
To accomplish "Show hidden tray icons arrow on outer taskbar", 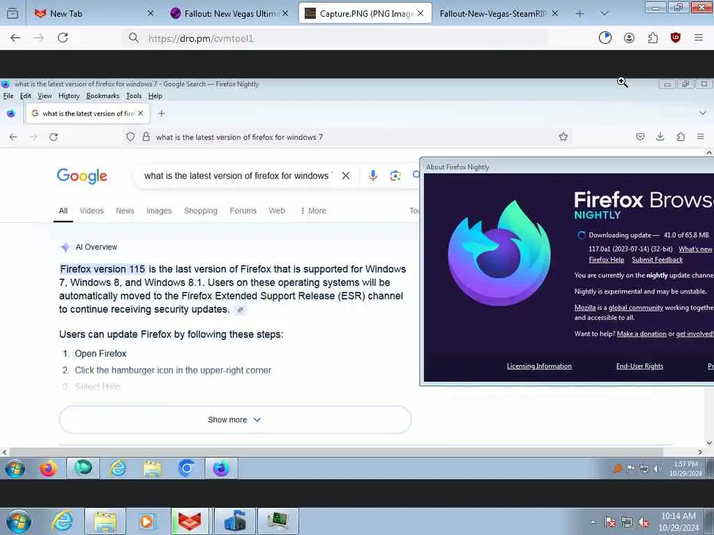I will (593, 522).
